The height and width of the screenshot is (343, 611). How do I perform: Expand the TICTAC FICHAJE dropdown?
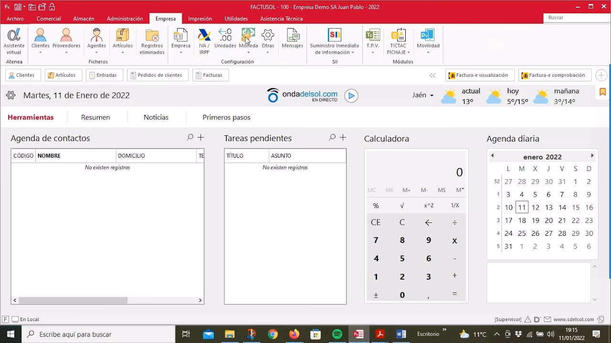click(x=408, y=52)
